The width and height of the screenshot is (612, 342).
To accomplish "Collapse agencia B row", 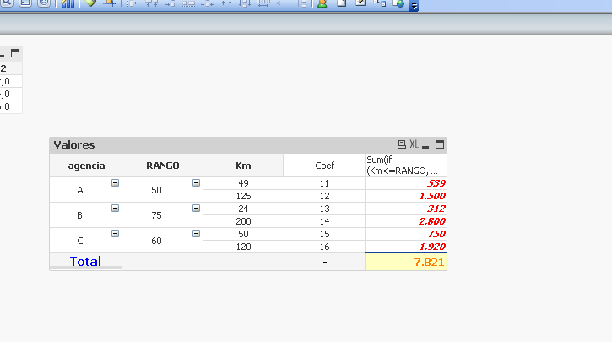I will 115,208.
